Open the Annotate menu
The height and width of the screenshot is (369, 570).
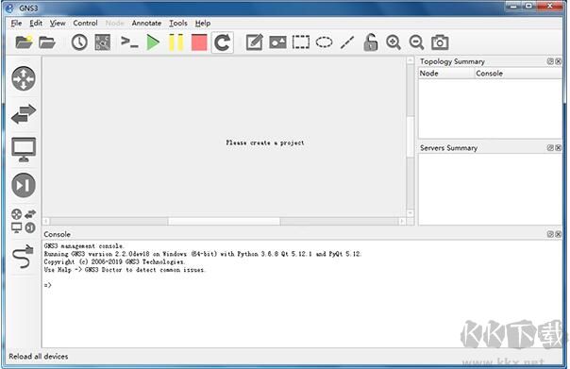point(146,24)
